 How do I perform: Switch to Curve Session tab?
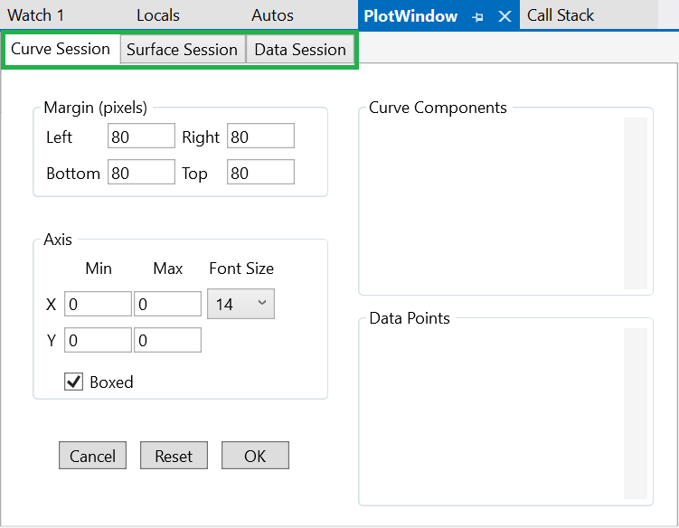click(61, 49)
